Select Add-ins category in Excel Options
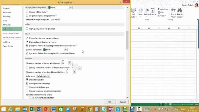Screen dimensions: 199x112 [7, 42]
